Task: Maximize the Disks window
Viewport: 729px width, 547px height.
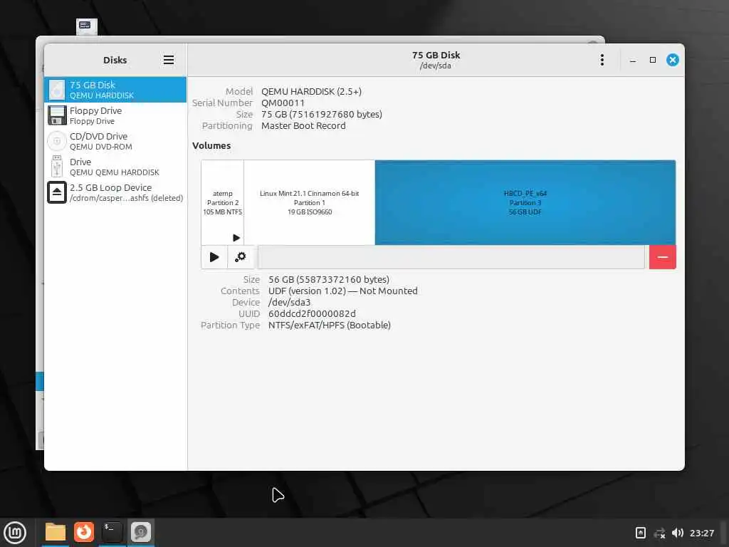Action: (x=653, y=60)
